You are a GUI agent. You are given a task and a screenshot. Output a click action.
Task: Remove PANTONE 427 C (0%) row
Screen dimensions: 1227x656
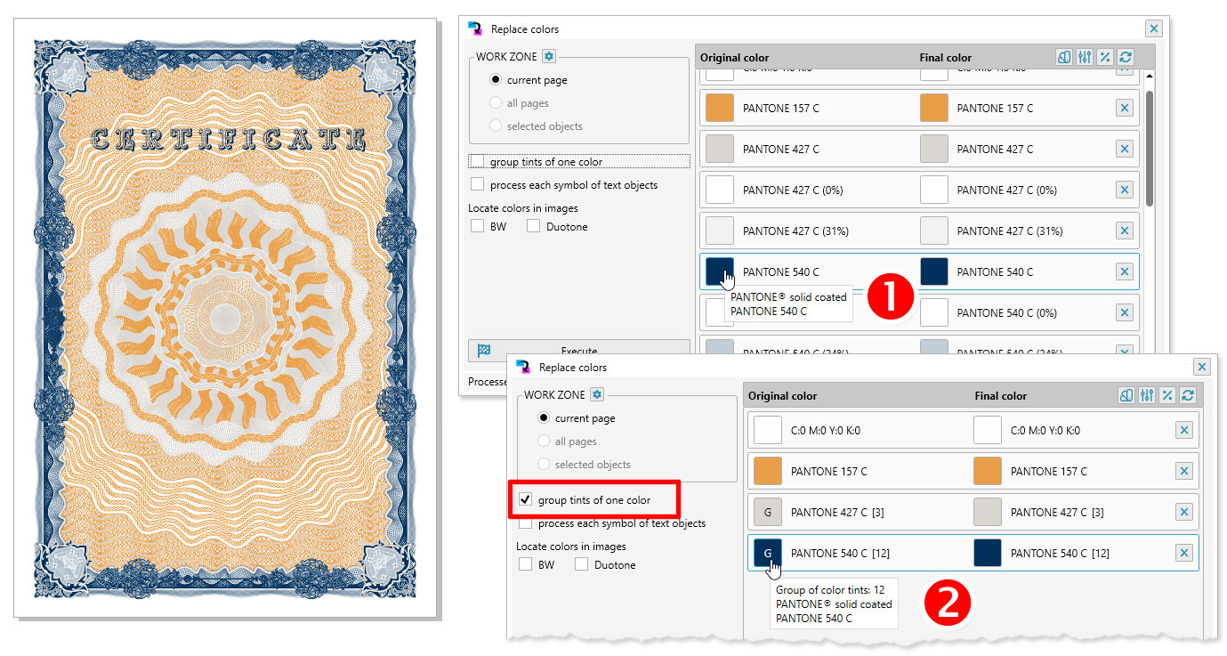[1124, 190]
